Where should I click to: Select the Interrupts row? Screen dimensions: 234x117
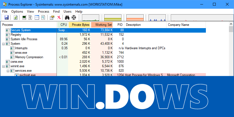point(103,48)
